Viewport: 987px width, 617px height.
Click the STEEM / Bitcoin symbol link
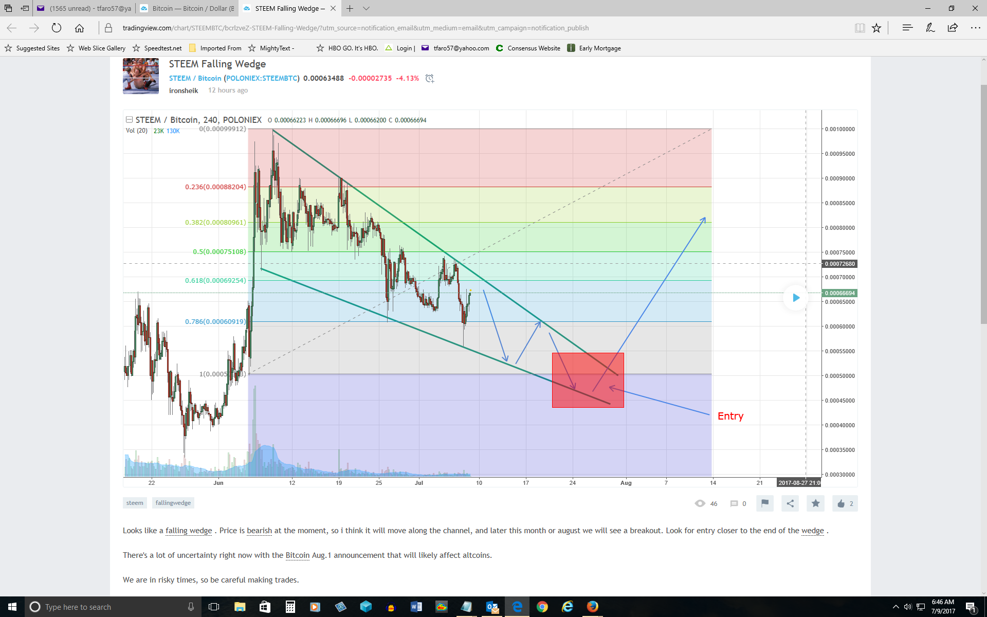(195, 78)
